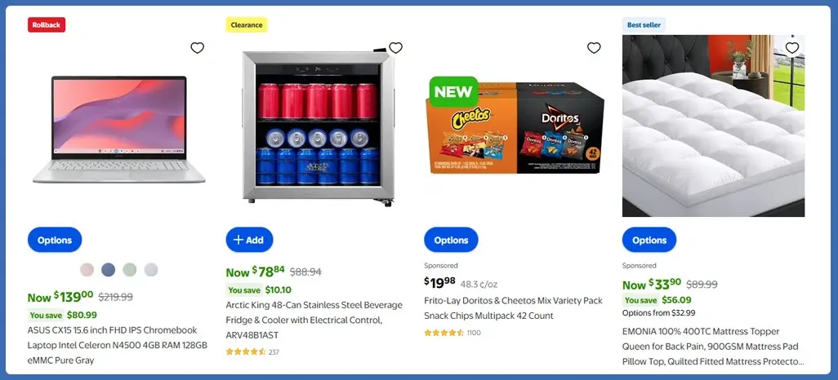Click the mattress topper product image

(713, 126)
